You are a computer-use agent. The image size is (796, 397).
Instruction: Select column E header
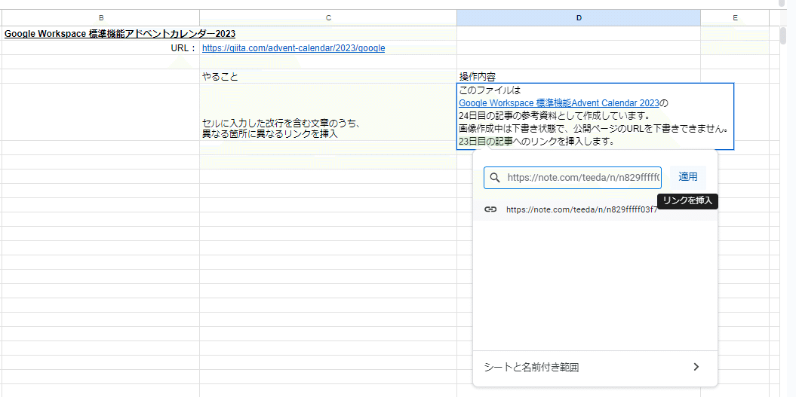tap(735, 18)
